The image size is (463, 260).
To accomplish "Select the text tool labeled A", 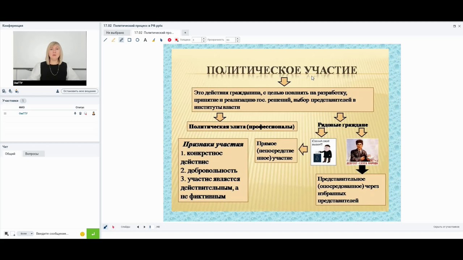I will tap(145, 40).
